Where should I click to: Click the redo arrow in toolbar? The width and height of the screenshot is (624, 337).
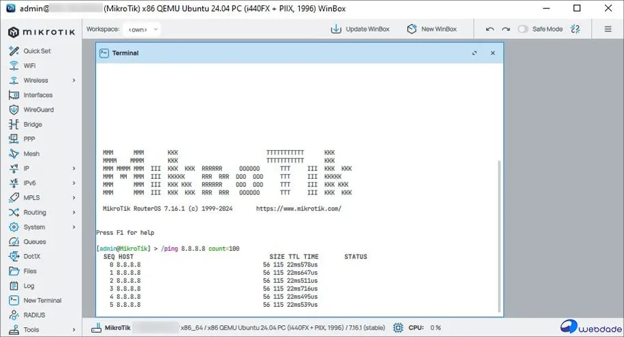click(505, 29)
